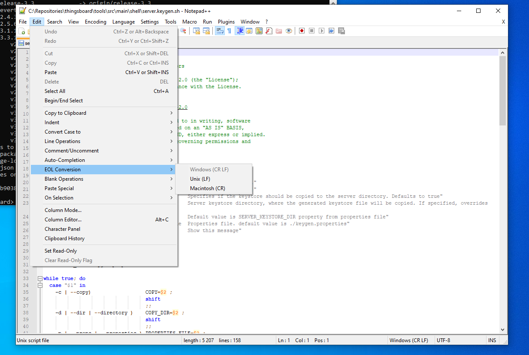Open the Search menu
Screen dimensions: 529x355
tap(54, 22)
